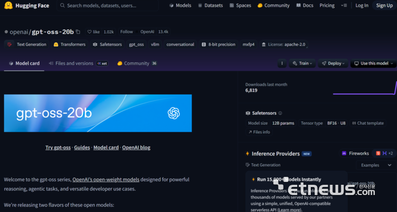Click the Sign Up button
This screenshot has height=212, width=397.
384,5
